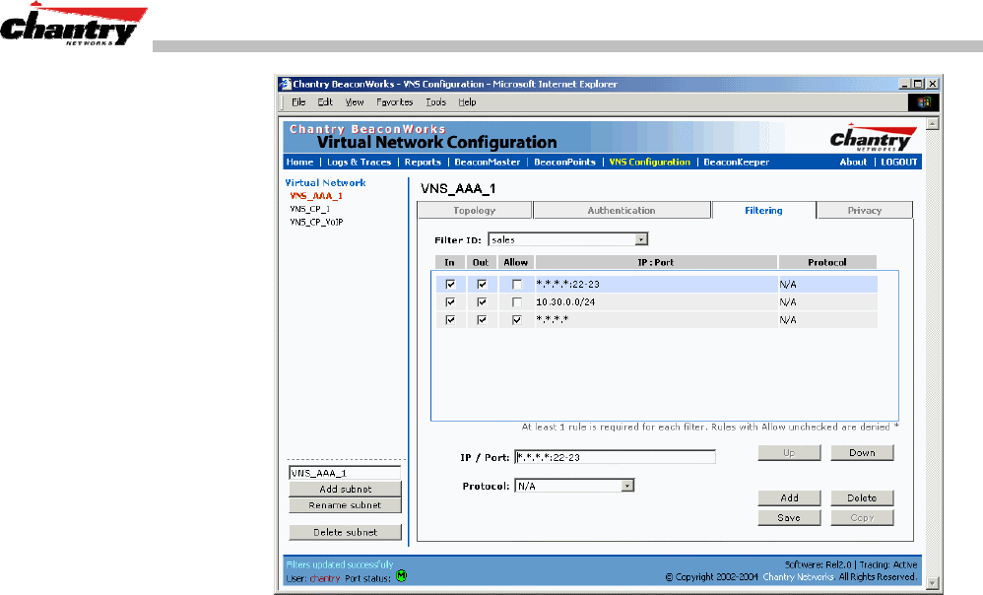Click the Allow column header

coord(516,262)
